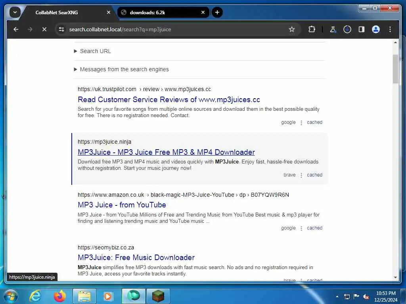406x304 pixels.
Task: Open three-dot options on mp3juice.ninja result
Action: 301,175
